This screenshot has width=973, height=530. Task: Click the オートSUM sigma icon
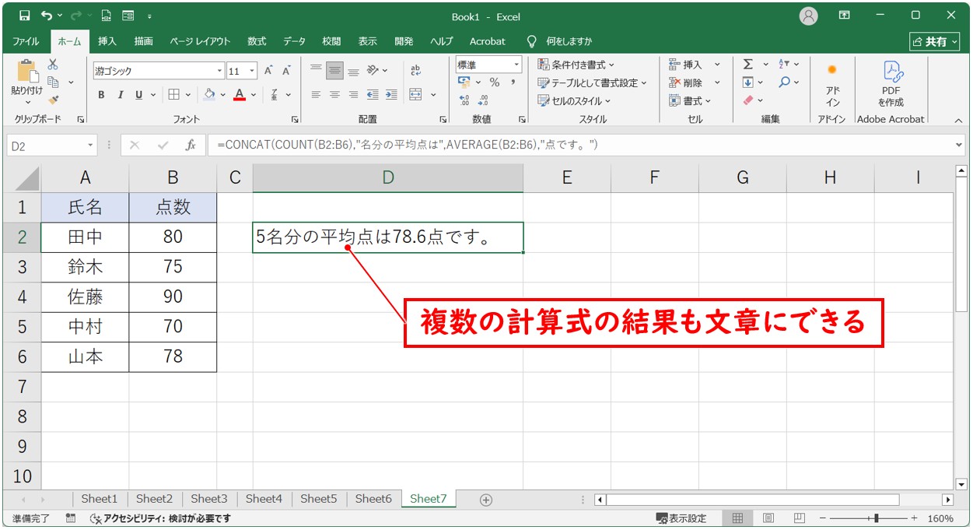pos(748,64)
